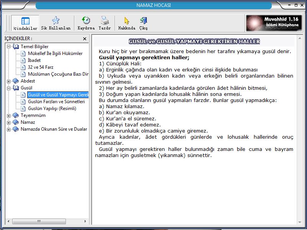
Task: Collapse the Temel Bilgiler tree node
Action: [8, 47]
